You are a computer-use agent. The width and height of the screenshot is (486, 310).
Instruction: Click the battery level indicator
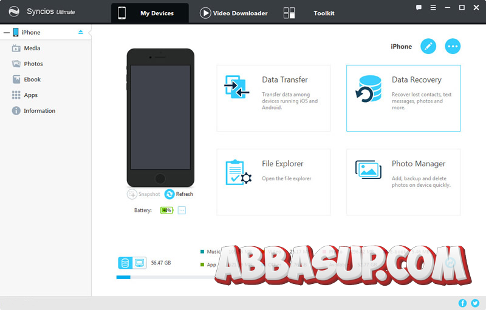pos(166,211)
